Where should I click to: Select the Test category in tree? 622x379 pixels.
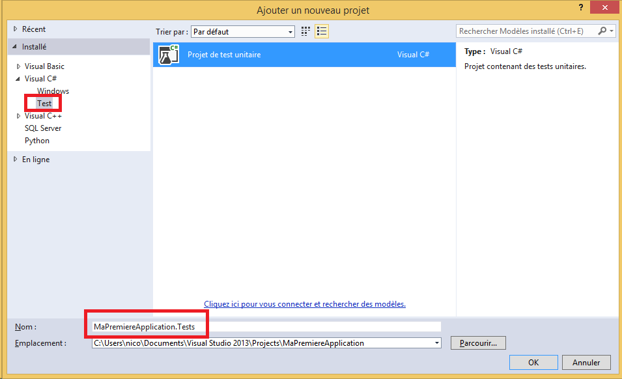(x=44, y=104)
